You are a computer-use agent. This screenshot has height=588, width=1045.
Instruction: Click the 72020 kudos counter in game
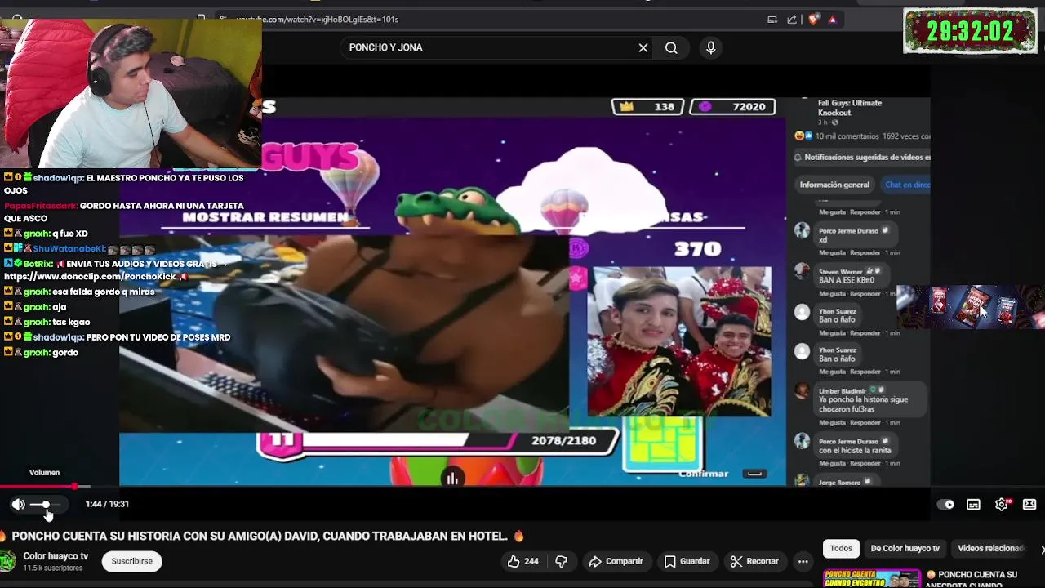(x=733, y=106)
